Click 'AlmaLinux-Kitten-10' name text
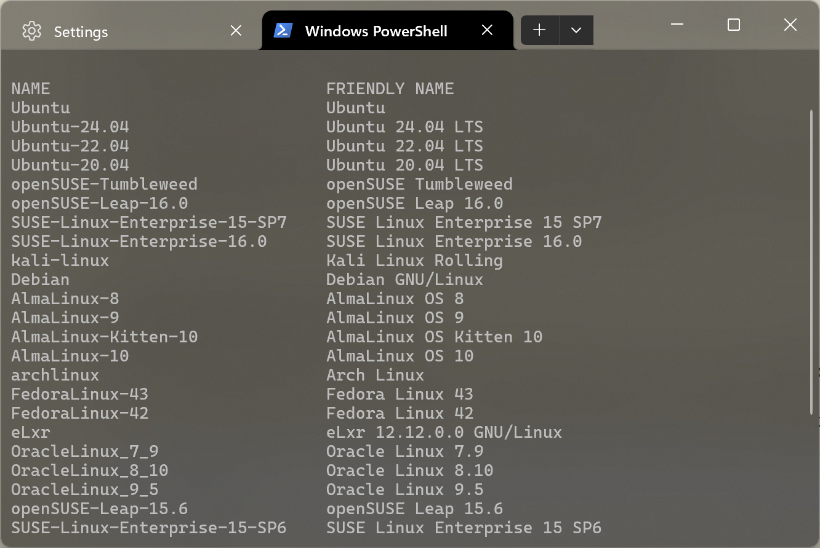Viewport: 820px width, 548px height. click(x=105, y=337)
